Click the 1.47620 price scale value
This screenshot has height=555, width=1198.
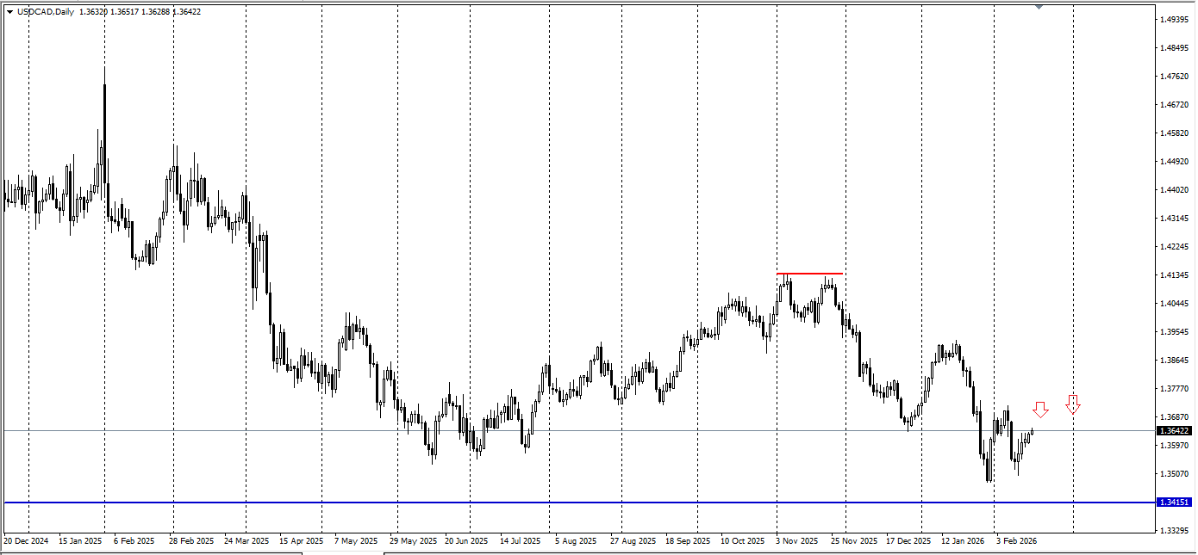(x=1176, y=77)
